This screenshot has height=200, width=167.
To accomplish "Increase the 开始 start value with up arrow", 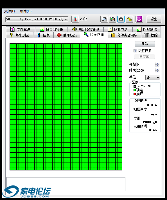I will (x=157, y=63).
